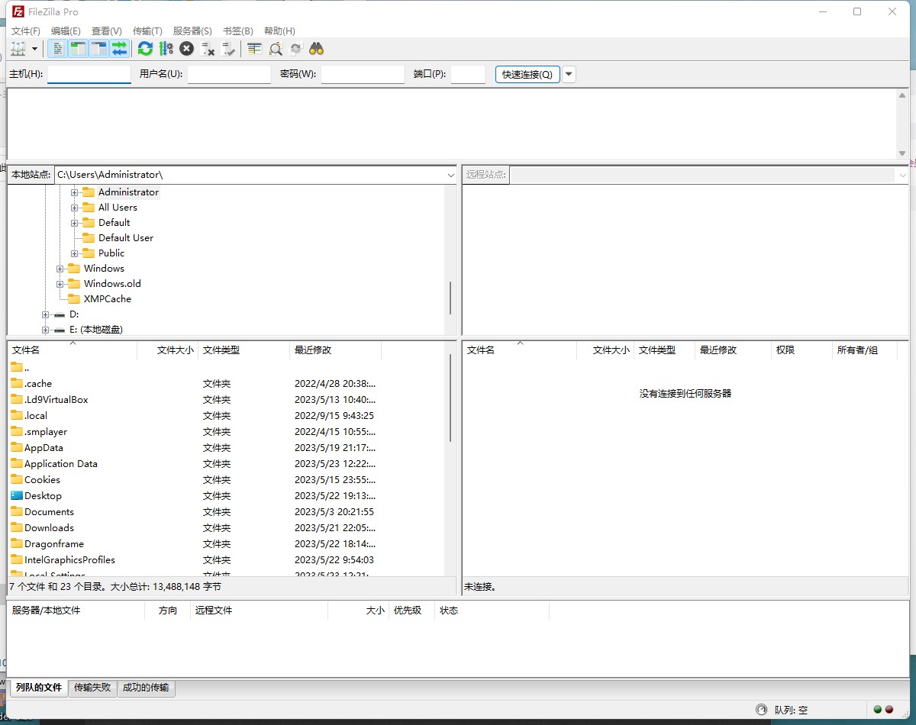Toggle directory comparison icon

point(276,49)
